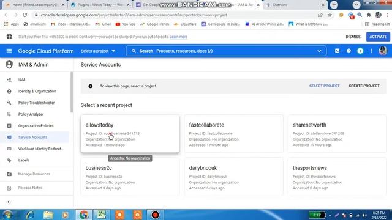The width and height of the screenshot is (392, 220).
Task: Select the dailybncouk project card
Action: point(234,177)
